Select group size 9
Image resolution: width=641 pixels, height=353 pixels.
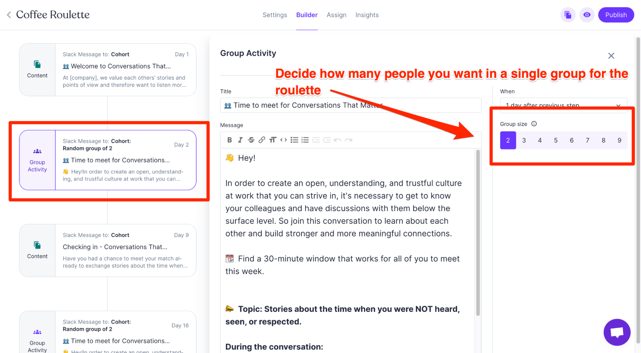click(619, 140)
